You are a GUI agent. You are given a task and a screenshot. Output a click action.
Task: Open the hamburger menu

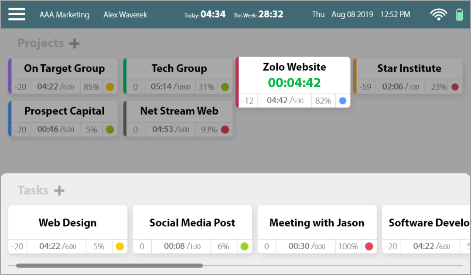tap(17, 14)
